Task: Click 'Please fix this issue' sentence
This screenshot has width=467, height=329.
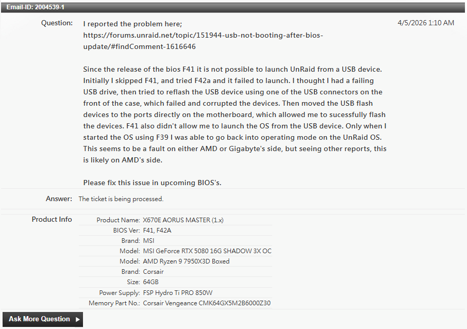Action: (x=152, y=183)
